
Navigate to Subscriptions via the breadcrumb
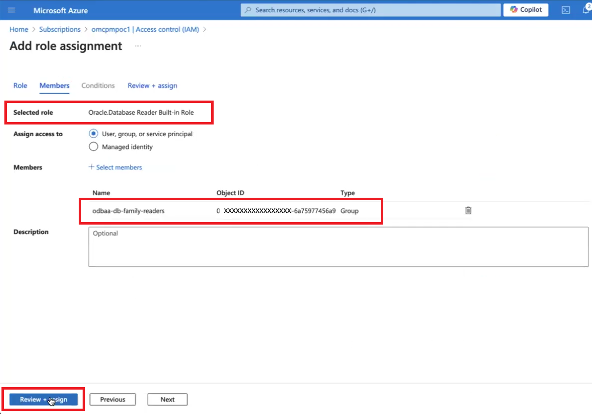tap(60, 29)
